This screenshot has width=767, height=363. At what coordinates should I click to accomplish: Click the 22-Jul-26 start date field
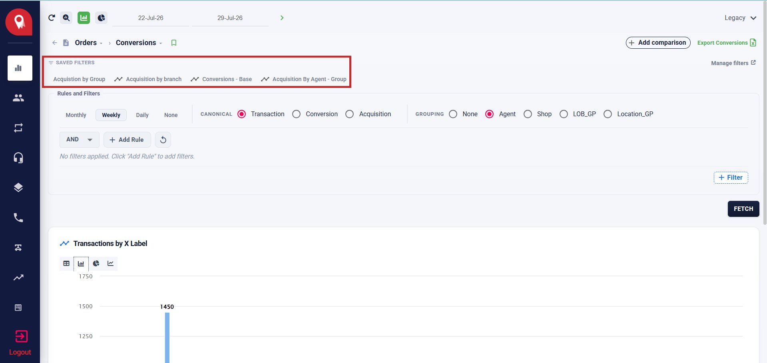(151, 18)
